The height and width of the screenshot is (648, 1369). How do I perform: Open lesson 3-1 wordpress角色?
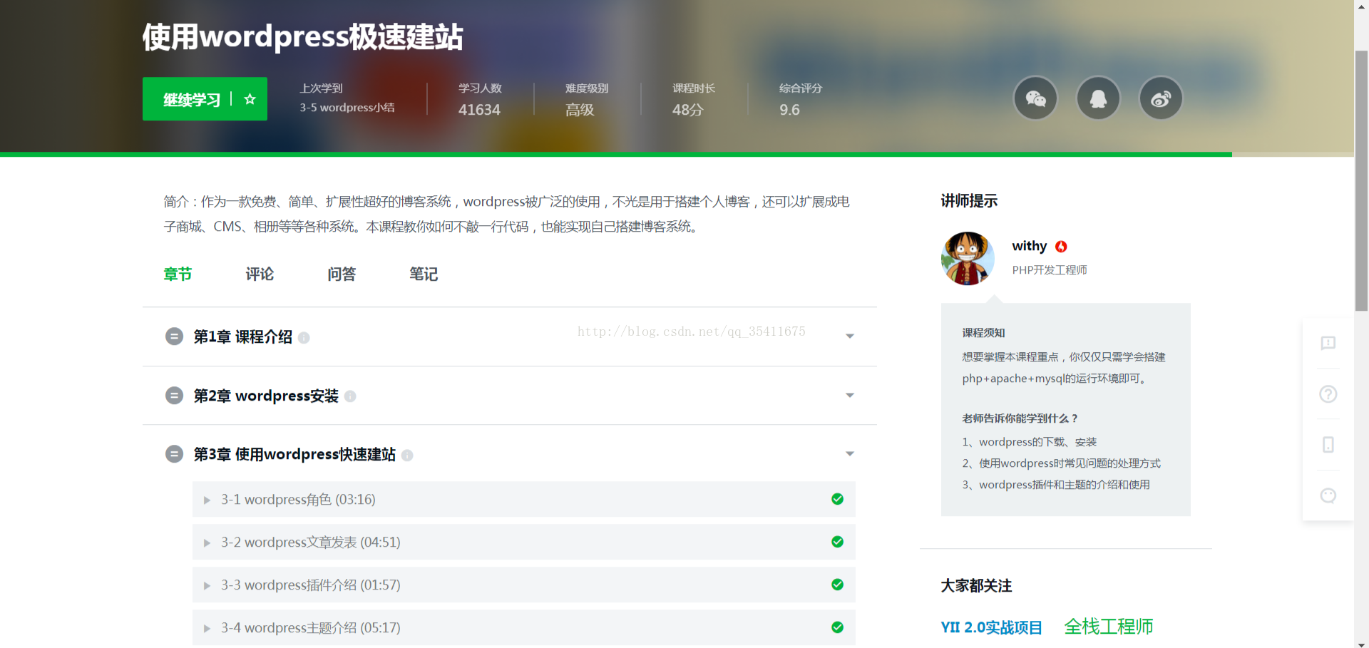(524, 499)
